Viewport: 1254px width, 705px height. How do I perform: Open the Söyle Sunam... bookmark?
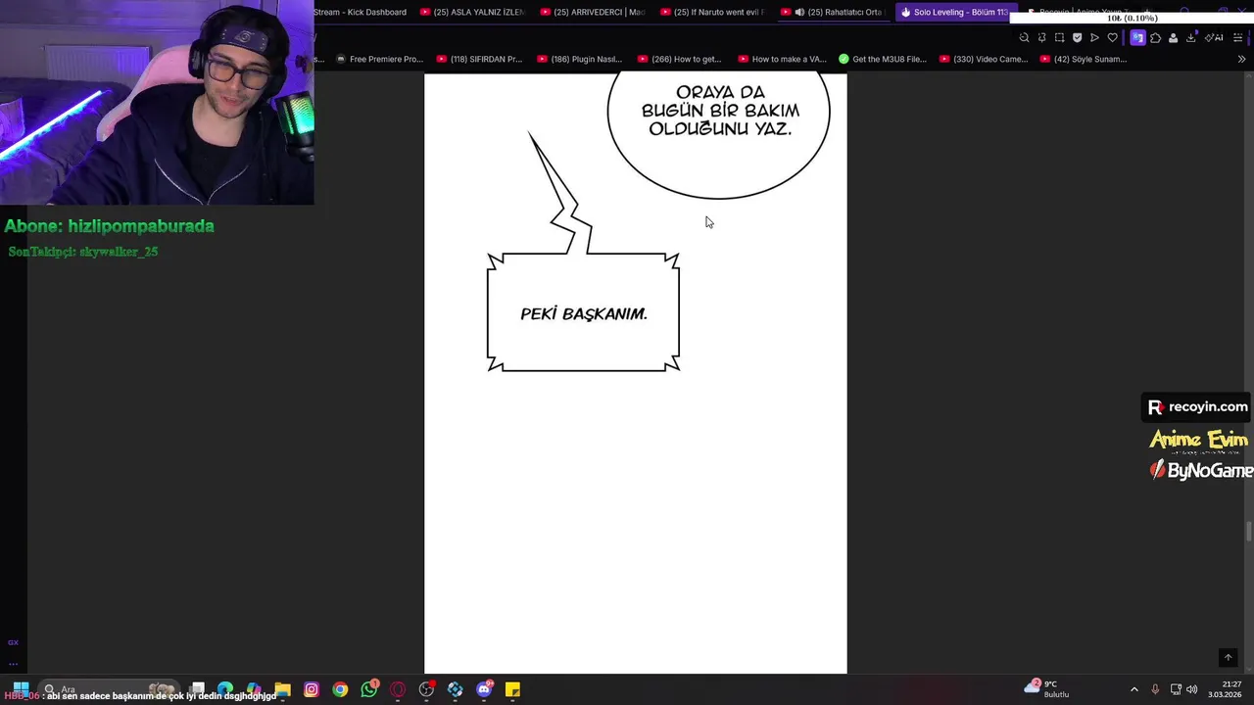(1084, 59)
